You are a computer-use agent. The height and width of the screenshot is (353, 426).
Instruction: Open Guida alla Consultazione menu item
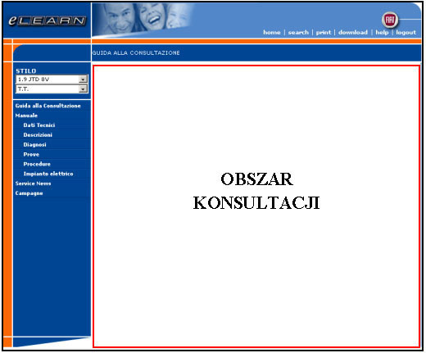coord(48,106)
